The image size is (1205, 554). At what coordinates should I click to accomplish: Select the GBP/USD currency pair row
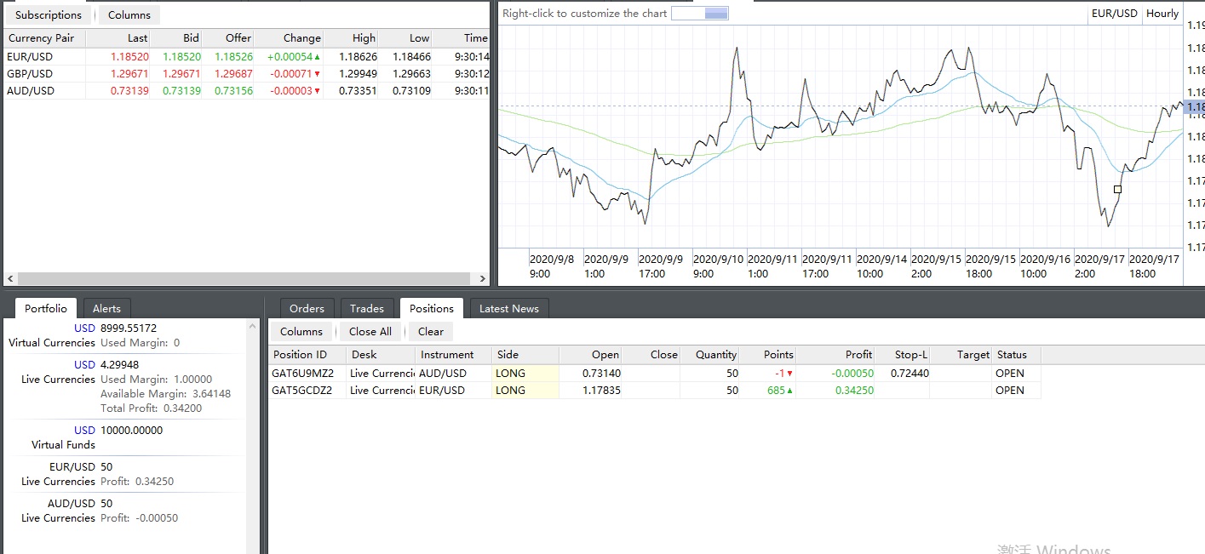(246, 73)
